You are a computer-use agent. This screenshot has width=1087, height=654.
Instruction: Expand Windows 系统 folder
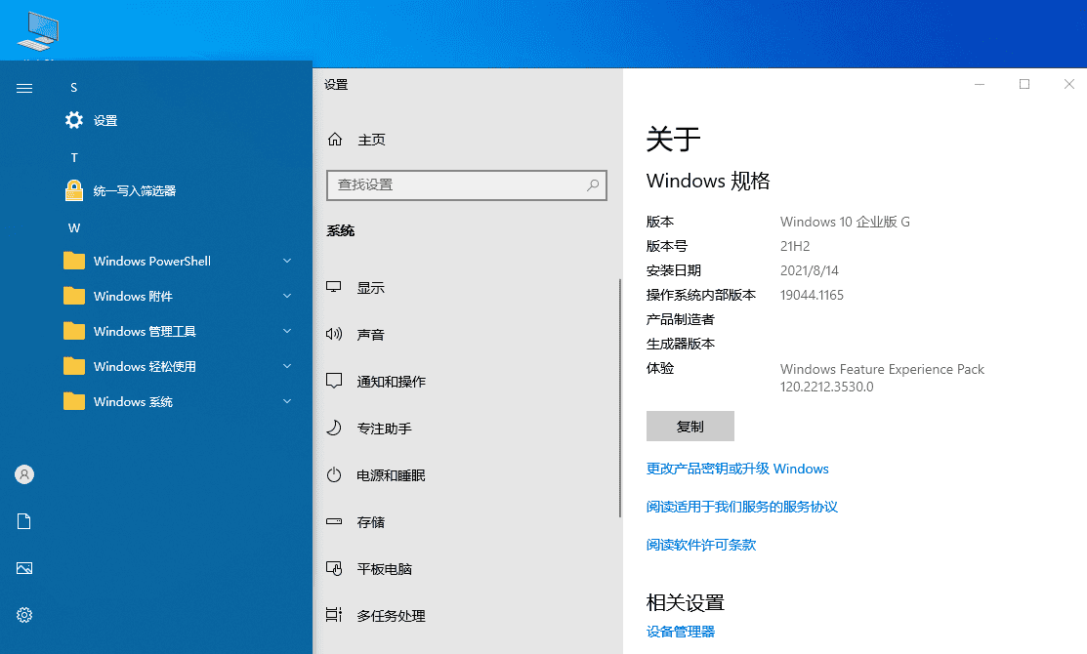pyautogui.click(x=287, y=402)
